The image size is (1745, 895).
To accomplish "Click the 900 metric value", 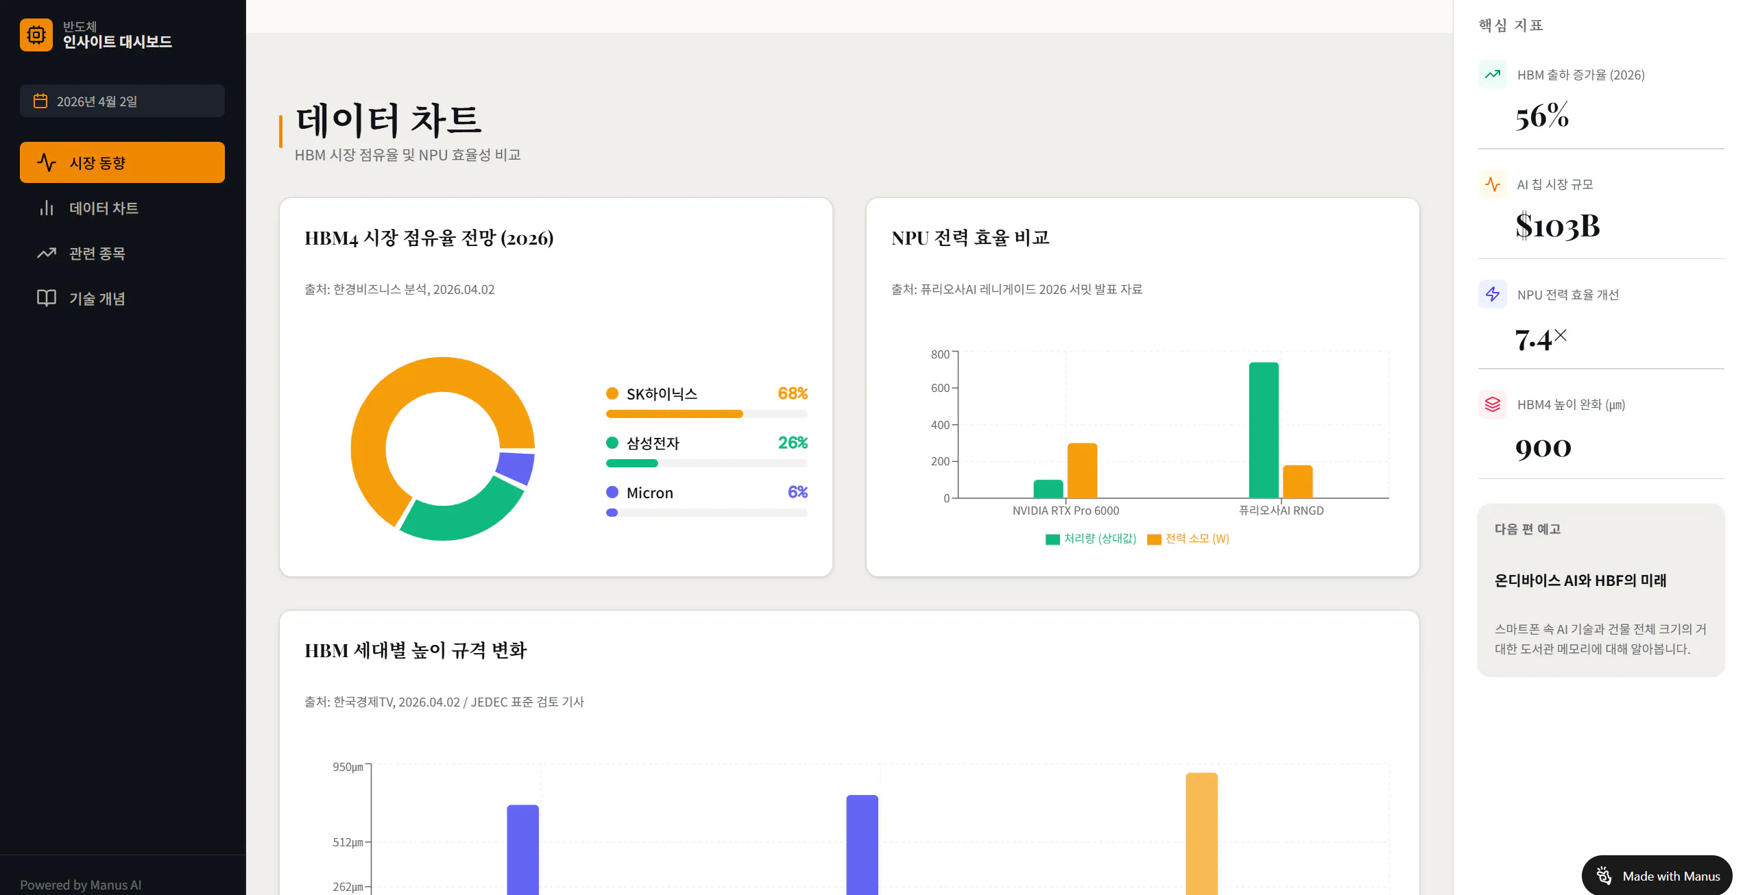I will (x=1543, y=448).
